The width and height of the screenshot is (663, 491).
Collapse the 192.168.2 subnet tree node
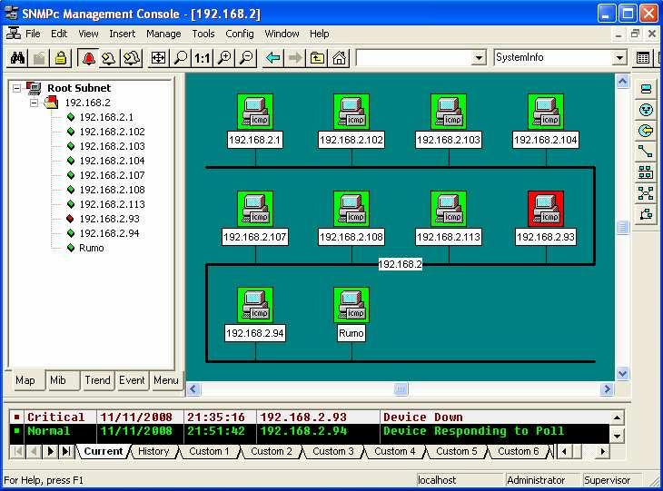35,103
